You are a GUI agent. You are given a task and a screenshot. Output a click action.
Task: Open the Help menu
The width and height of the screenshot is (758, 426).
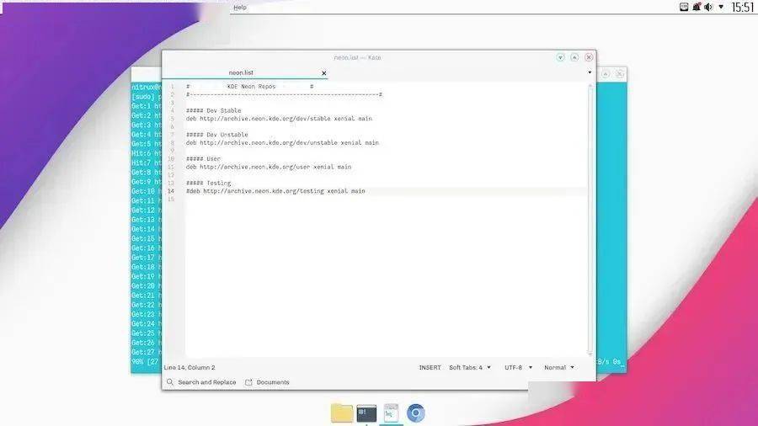click(x=240, y=8)
